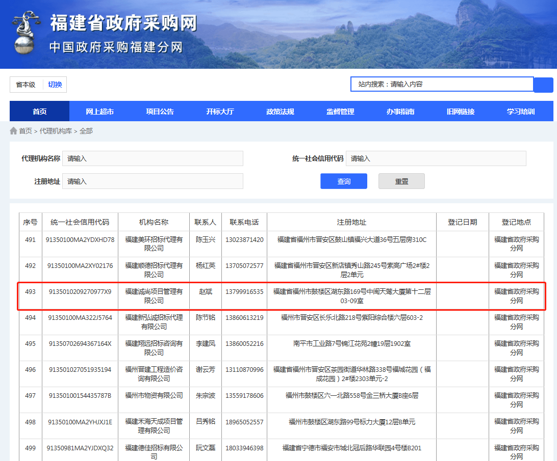Select agency 福建德佳招标有限公司
Viewport: 557px width, 461px height.
pyautogui.click(x=154, y=452)
